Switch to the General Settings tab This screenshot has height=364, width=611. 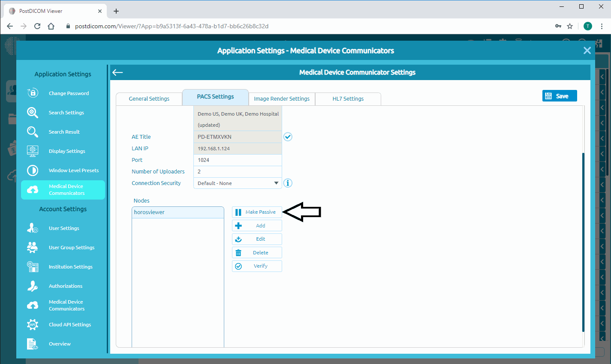(x=149, y=98)
